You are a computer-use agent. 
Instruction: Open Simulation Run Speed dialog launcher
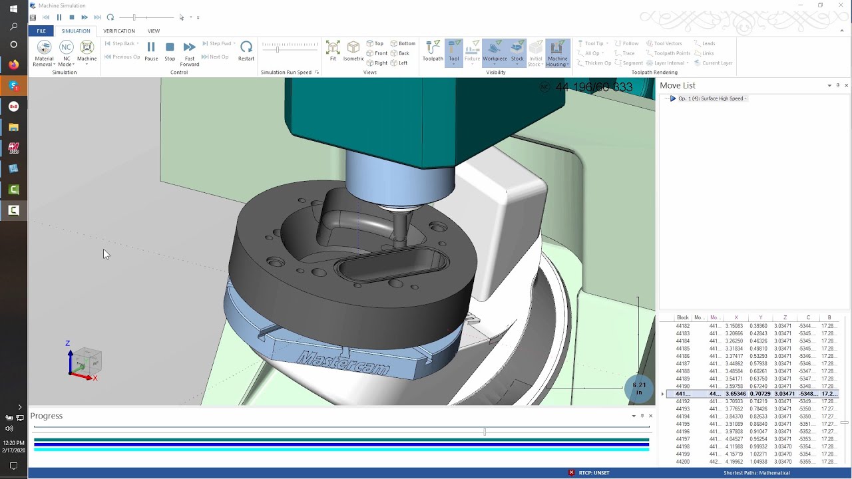[317, 72]
